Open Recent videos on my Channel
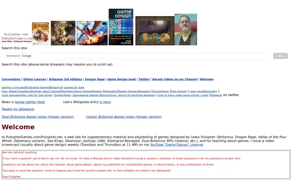Screen dimensions: 292x182 [x=175, y=79]
